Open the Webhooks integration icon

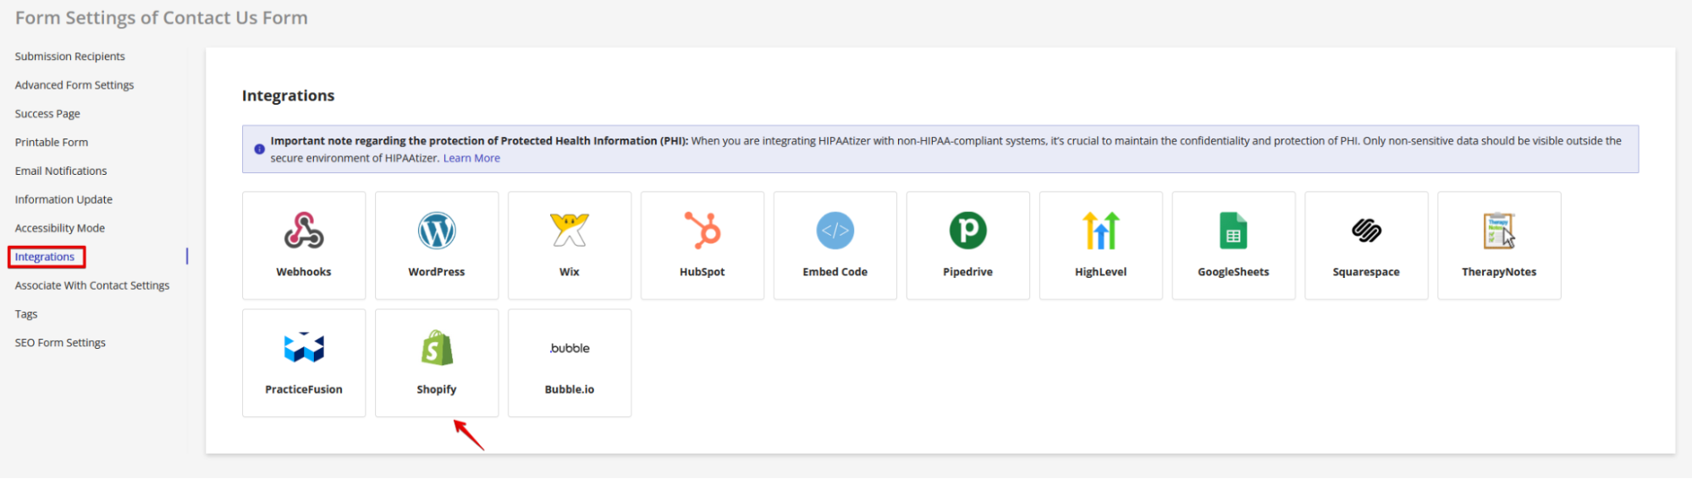[x=304, y=231]
